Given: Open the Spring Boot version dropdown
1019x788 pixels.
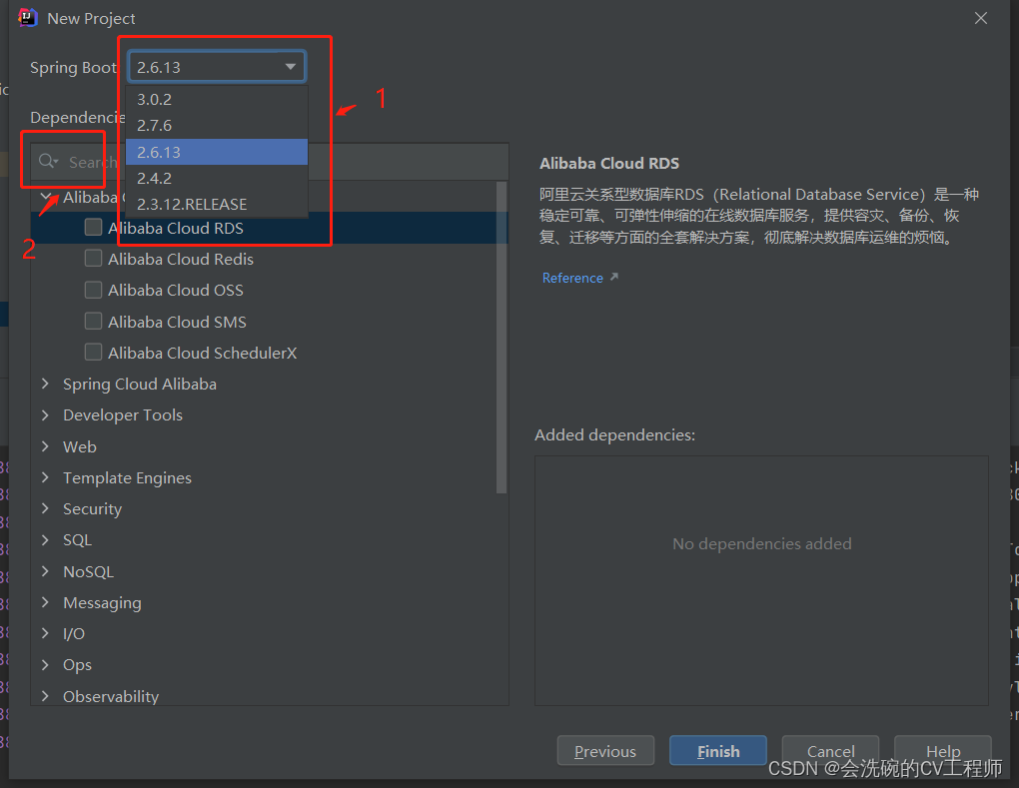Looking at the screenshot, I should (x=217, y=67).
